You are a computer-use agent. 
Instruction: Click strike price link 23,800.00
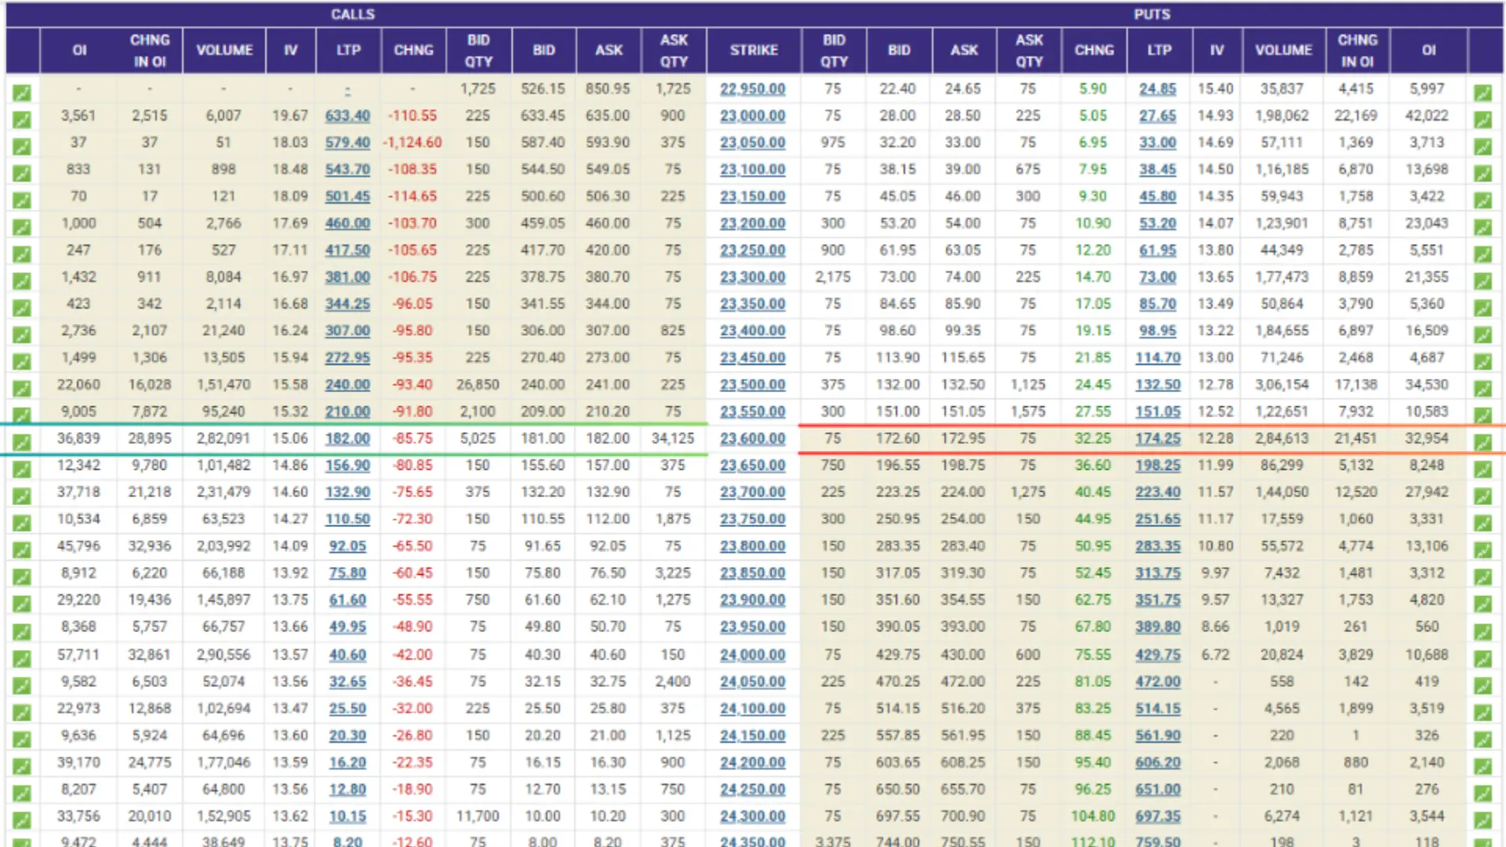coord(753,546)
